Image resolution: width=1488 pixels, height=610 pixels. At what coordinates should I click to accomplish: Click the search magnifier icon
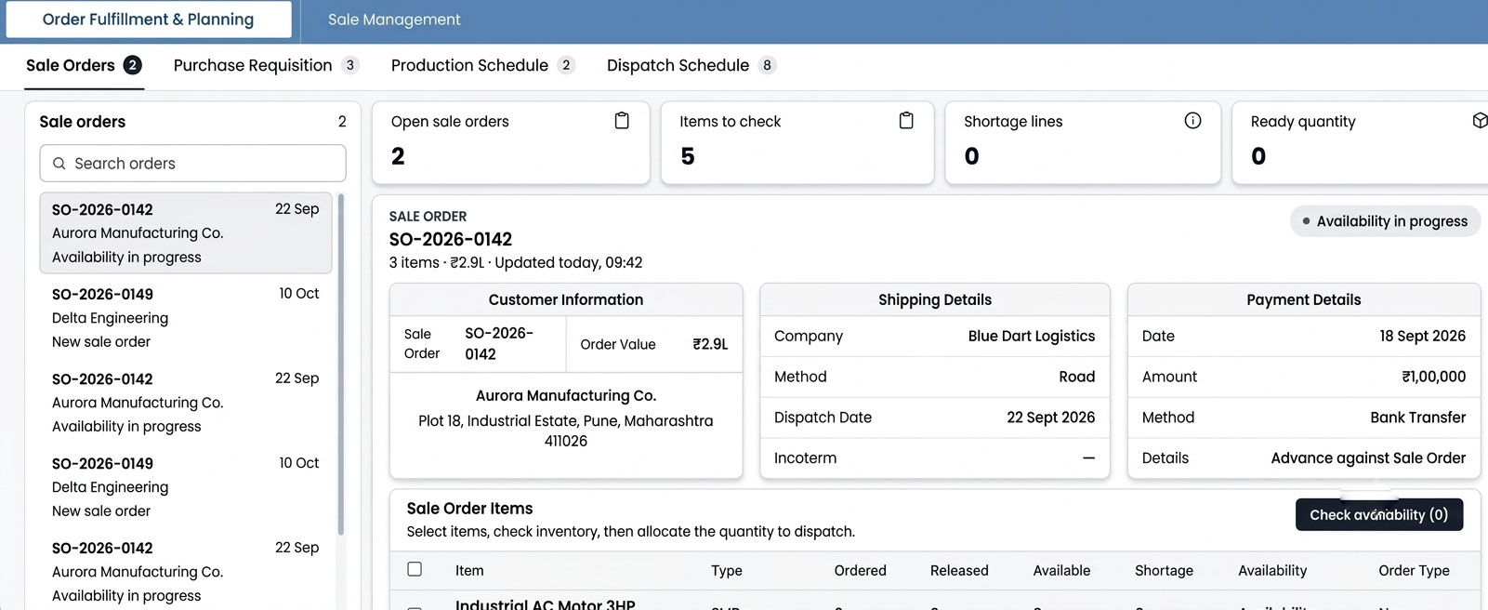point(59,164)
